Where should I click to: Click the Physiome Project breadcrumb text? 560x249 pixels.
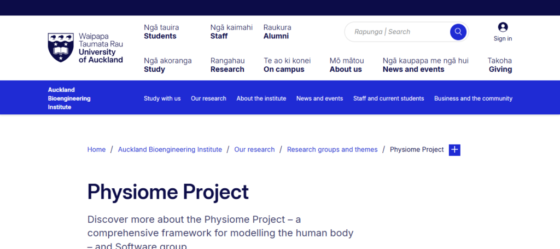417,149
